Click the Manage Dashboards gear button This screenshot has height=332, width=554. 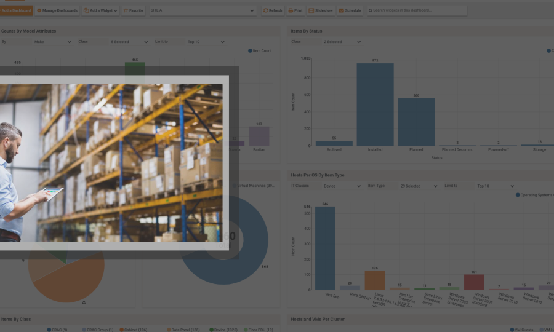pyautogui.click(x=57, y=10)
